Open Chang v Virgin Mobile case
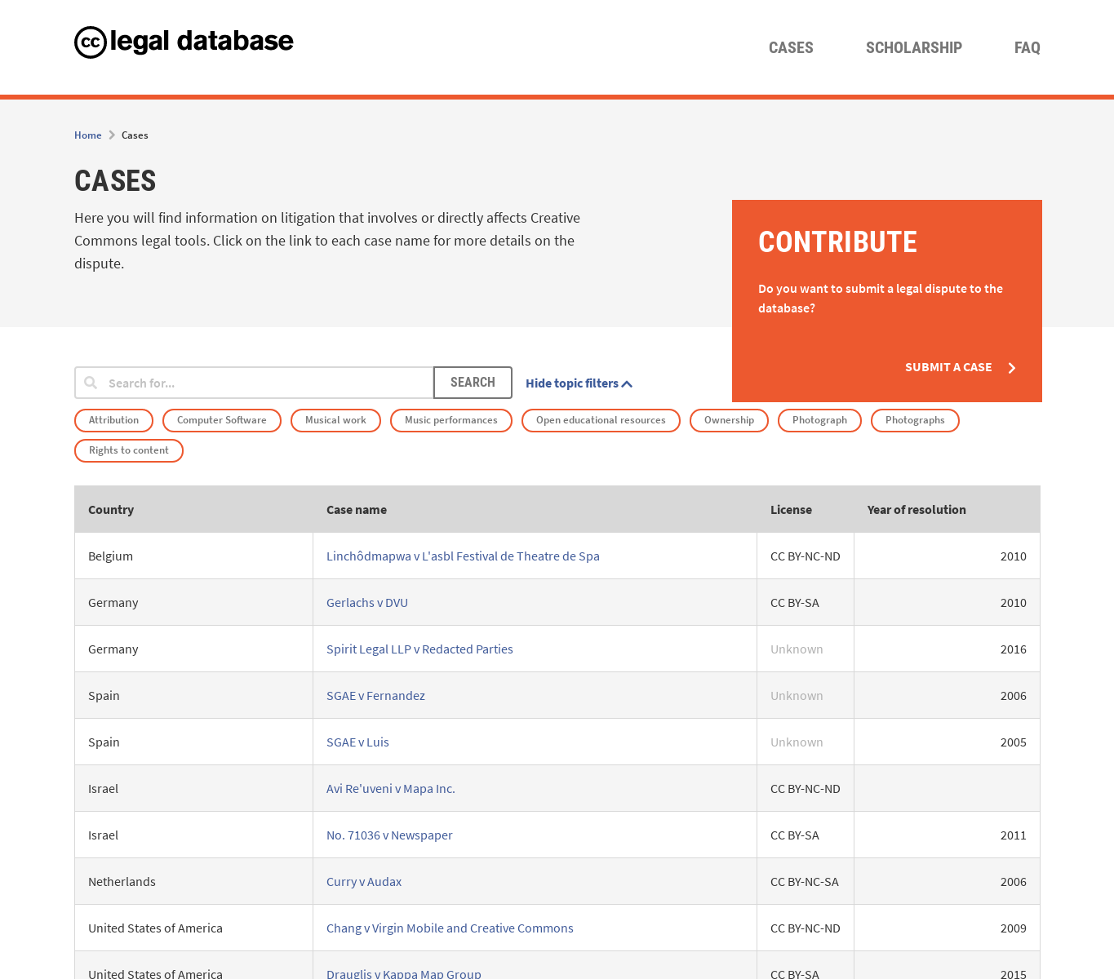The width and height of the screenshot is (1114, 979). tap(450, 928)
